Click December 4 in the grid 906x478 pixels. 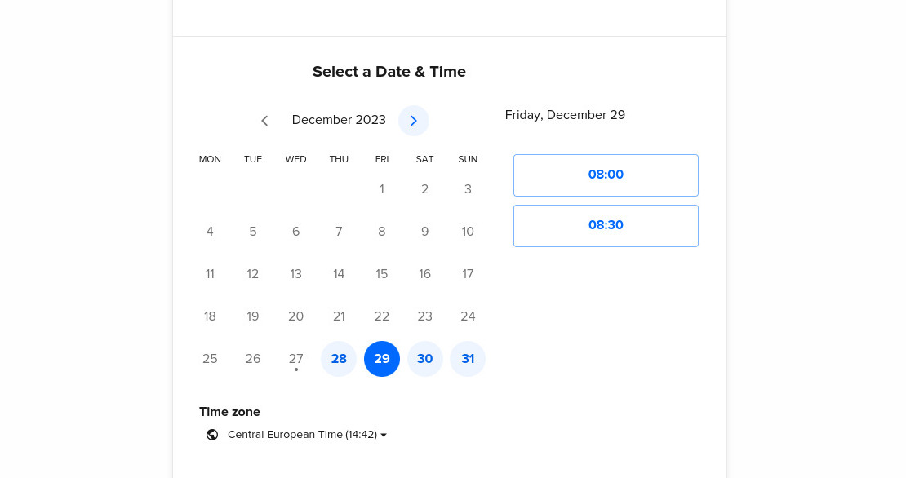(x=210, y=232)
